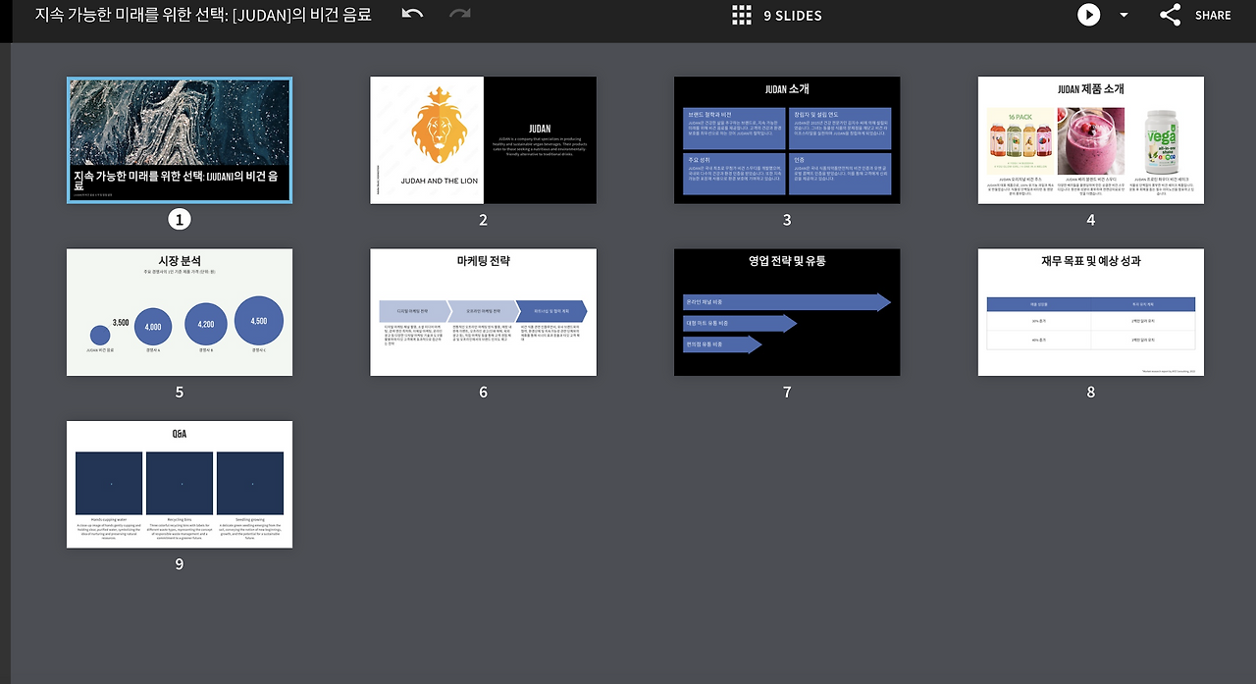The height and width of the screenshot is (684, 1256).
Task: Select the 영업 전략 및 유통 slide
Action: 787,312
